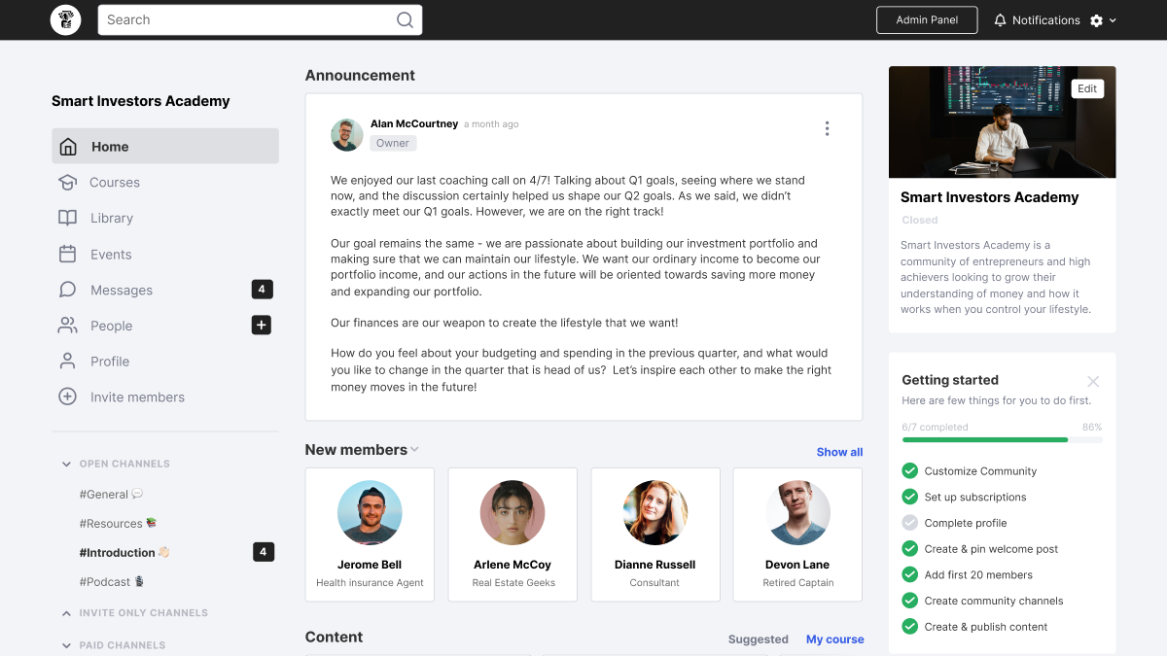Switch to the Suggested content tab
1167x656 pixels.
point(758,639)
